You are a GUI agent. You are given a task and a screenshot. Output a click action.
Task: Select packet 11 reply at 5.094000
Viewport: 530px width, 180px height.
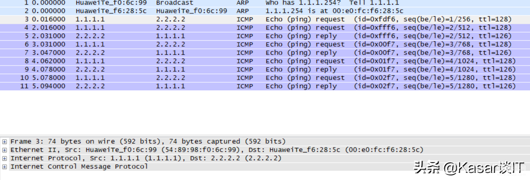pos(265,86)
